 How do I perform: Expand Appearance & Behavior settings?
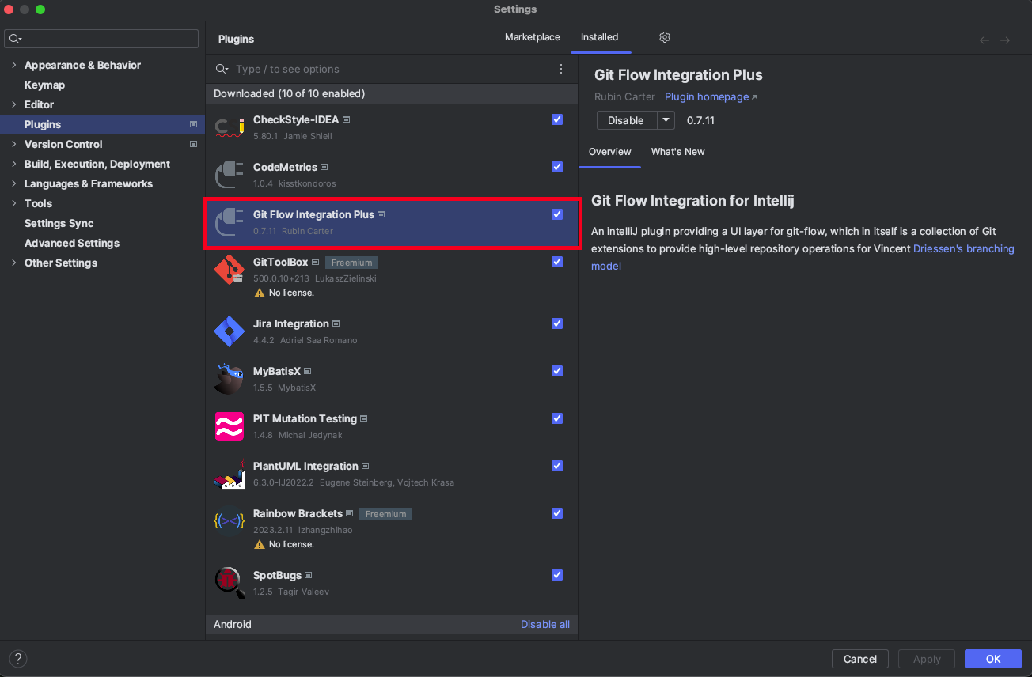coord(13,65)
